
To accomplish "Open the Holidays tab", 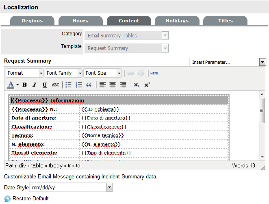I will point(177,21).
